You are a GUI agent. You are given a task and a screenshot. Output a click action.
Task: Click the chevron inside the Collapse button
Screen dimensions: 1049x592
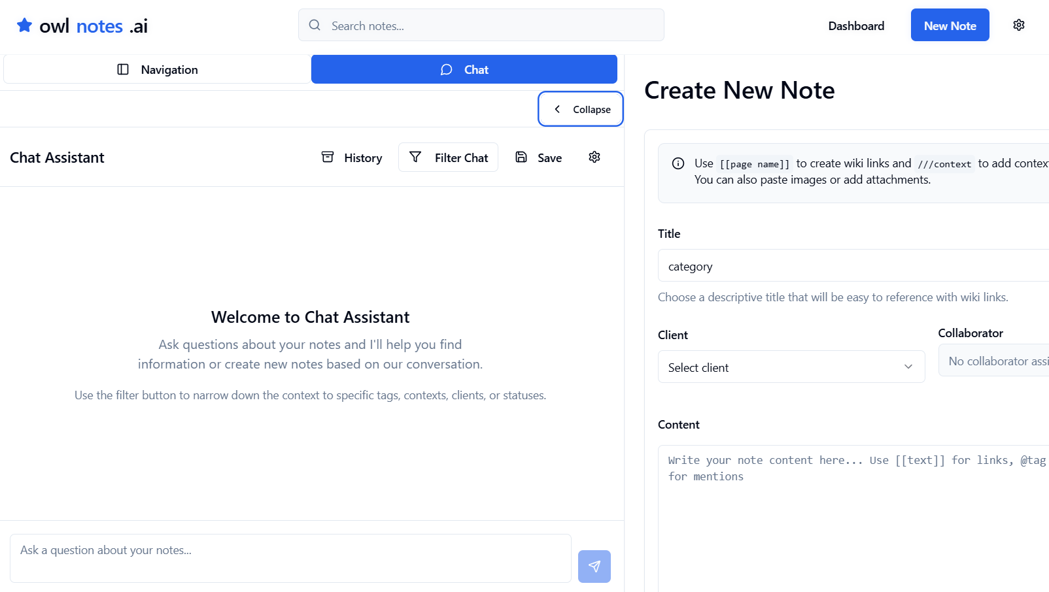pyautogui.click(x=557, y=108)
